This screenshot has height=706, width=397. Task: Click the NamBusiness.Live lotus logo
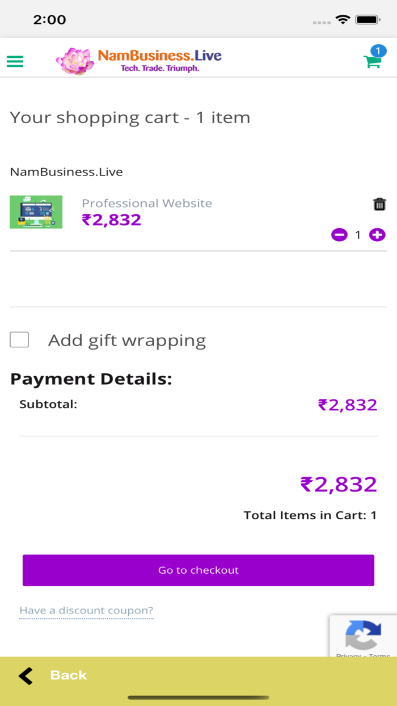click(x=76, y=61)
